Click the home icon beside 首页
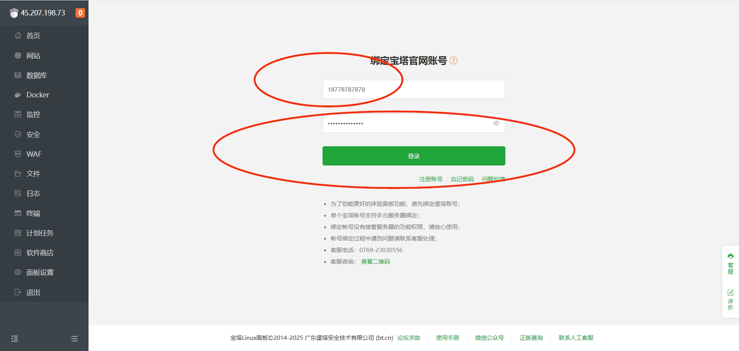This screenshot has height=351, width=739. tap(18, 36)
